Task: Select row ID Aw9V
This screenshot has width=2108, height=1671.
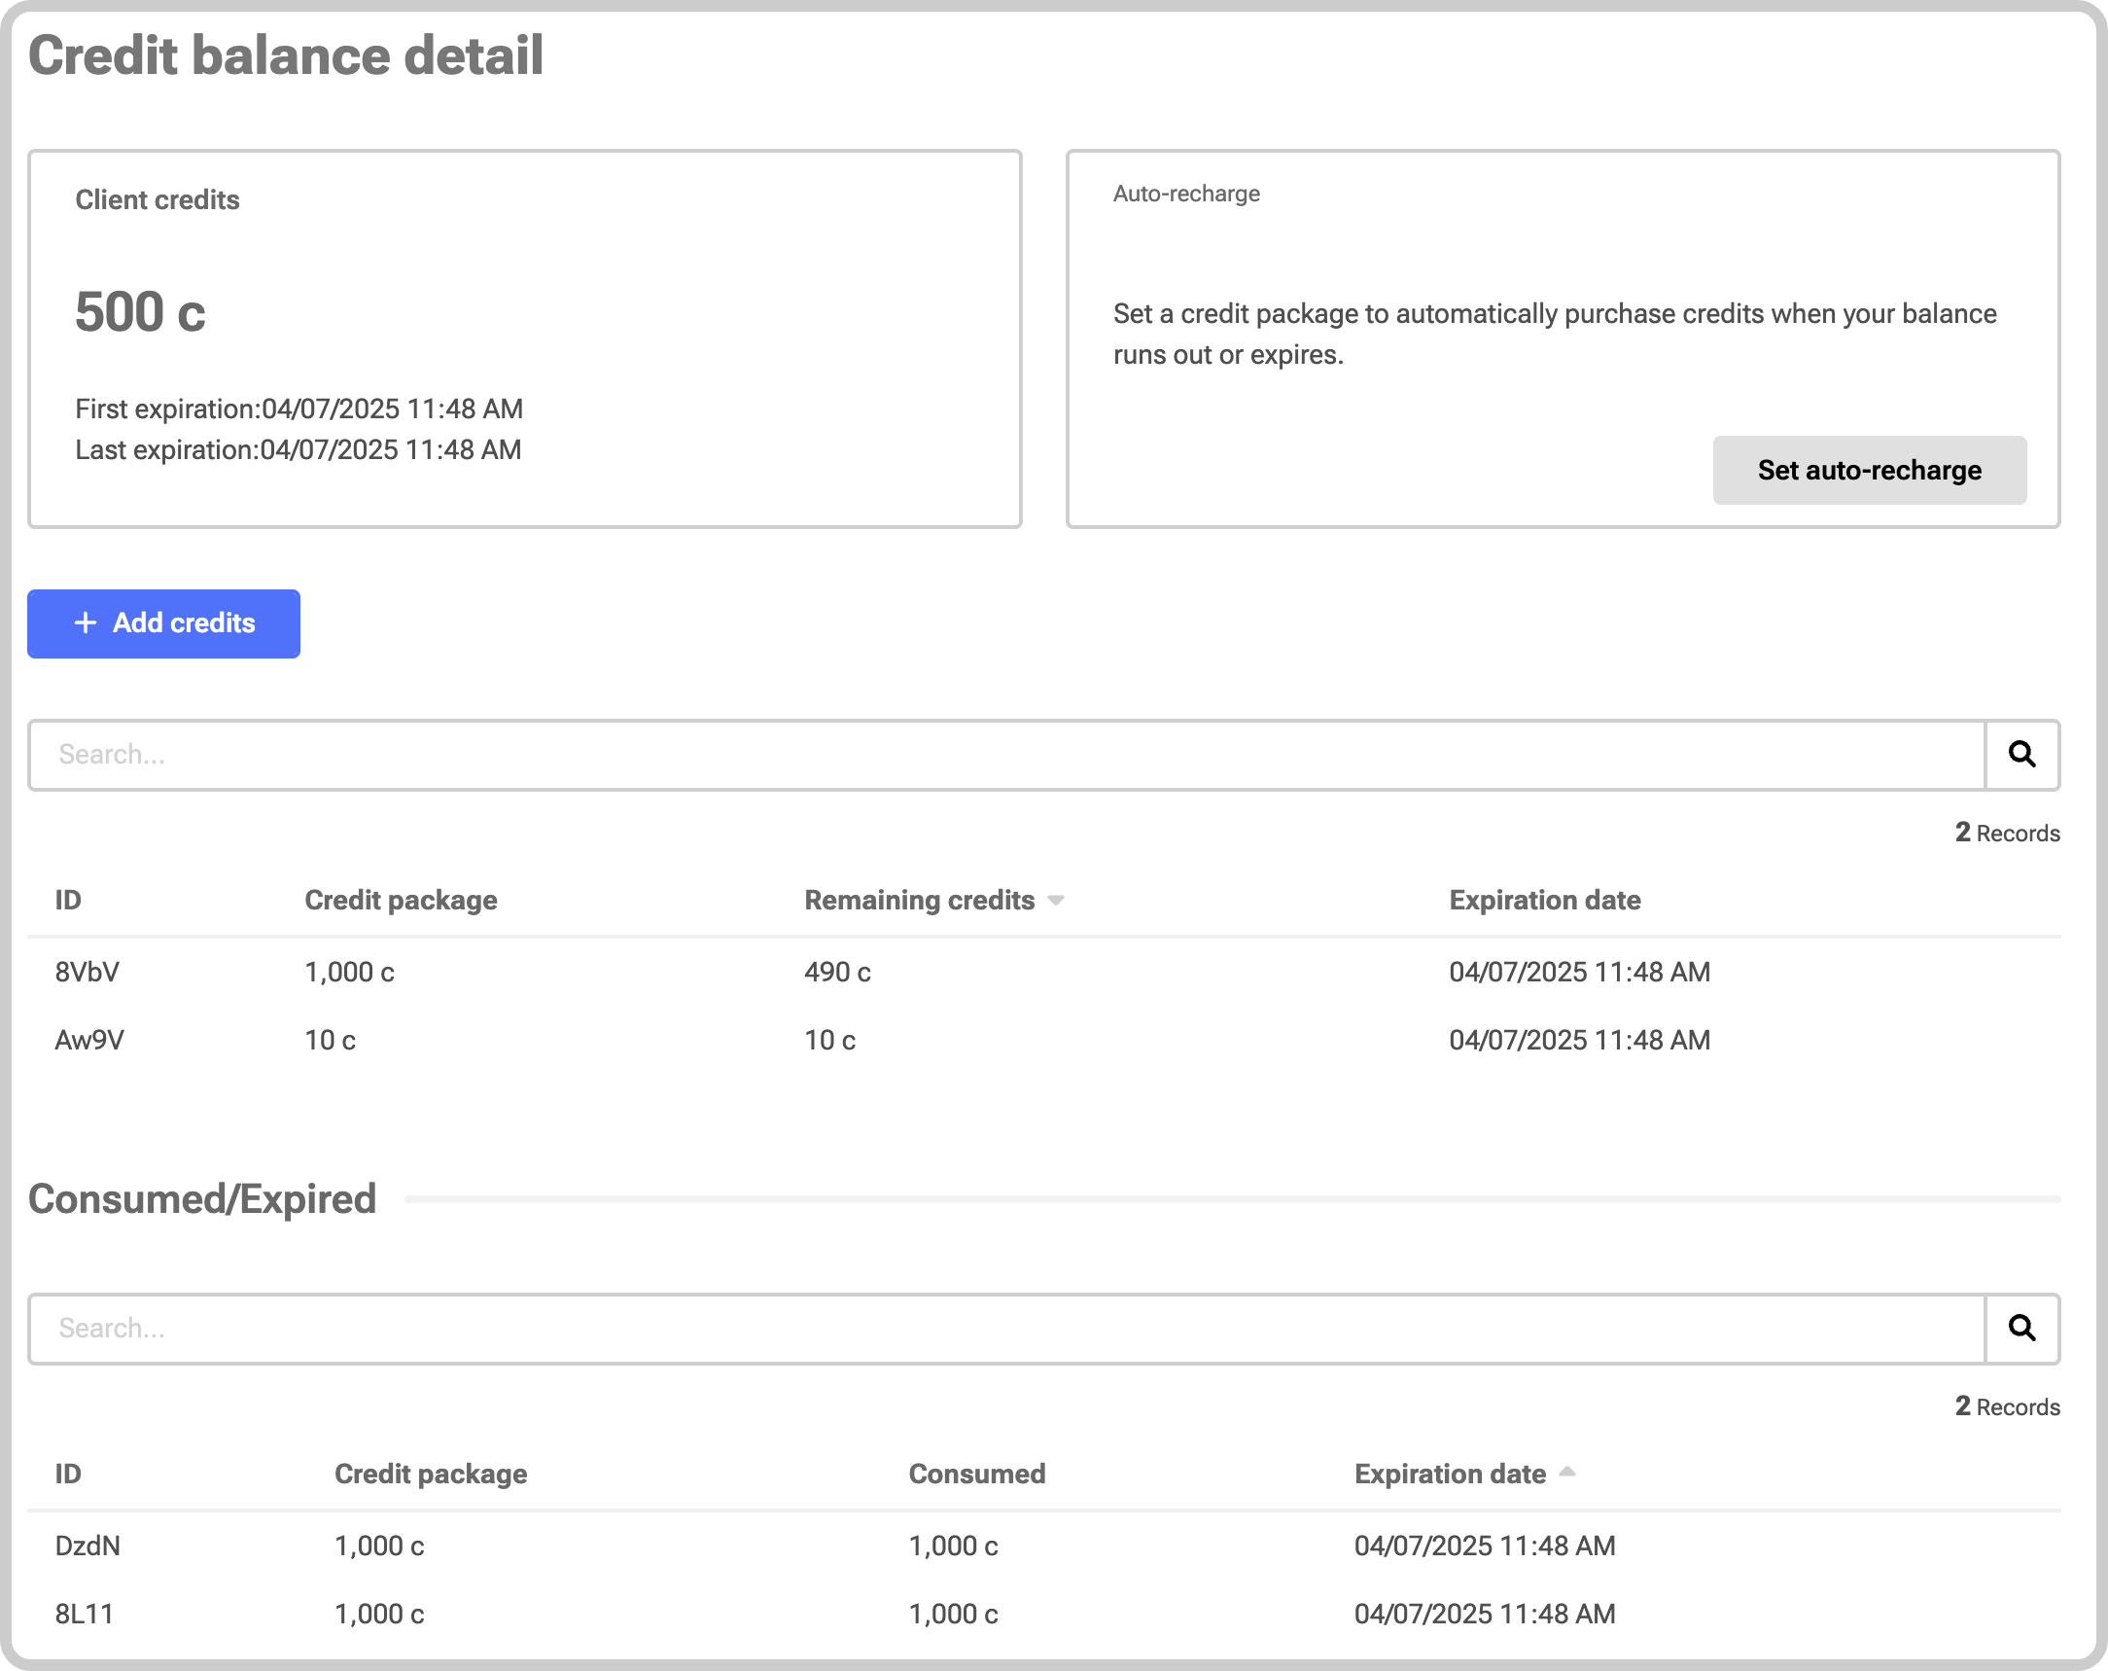Action: click(1044, 1040)
